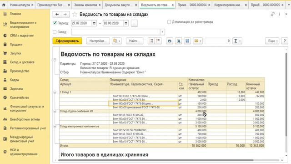This screenshot has width=291, height=164.
Task: Uncheck the Период checkbox
Action: 55,23
